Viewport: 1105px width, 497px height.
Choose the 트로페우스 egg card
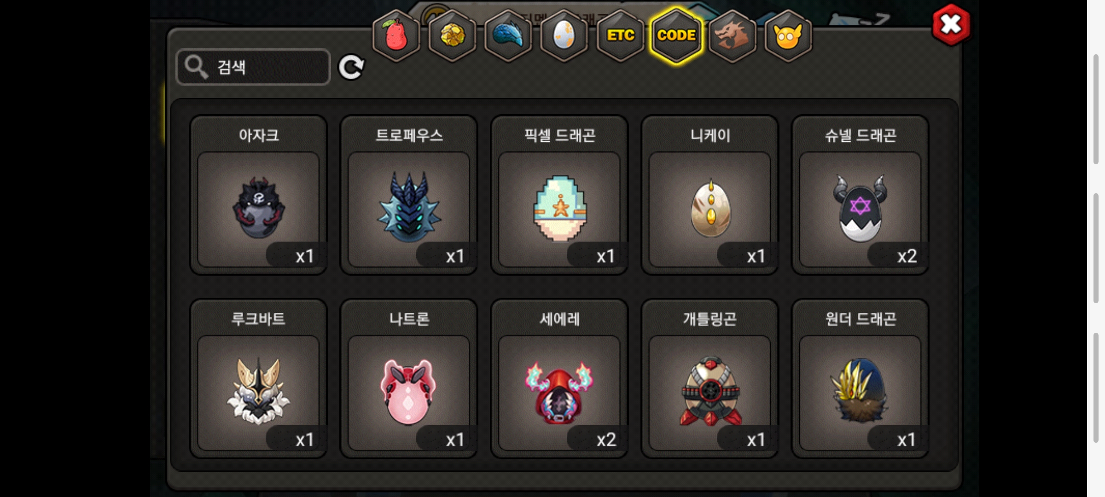409,195
